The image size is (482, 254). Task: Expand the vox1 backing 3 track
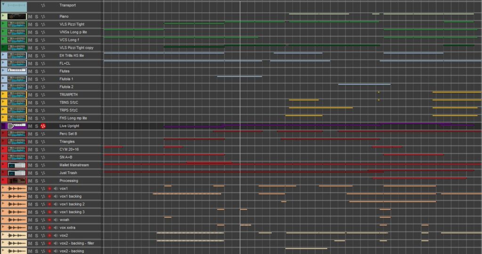(x=3, y=211)
